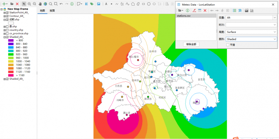Click the zoom in magnifier tool
Image resolution: width=279 pixels, height=139 pixels.
29,4
